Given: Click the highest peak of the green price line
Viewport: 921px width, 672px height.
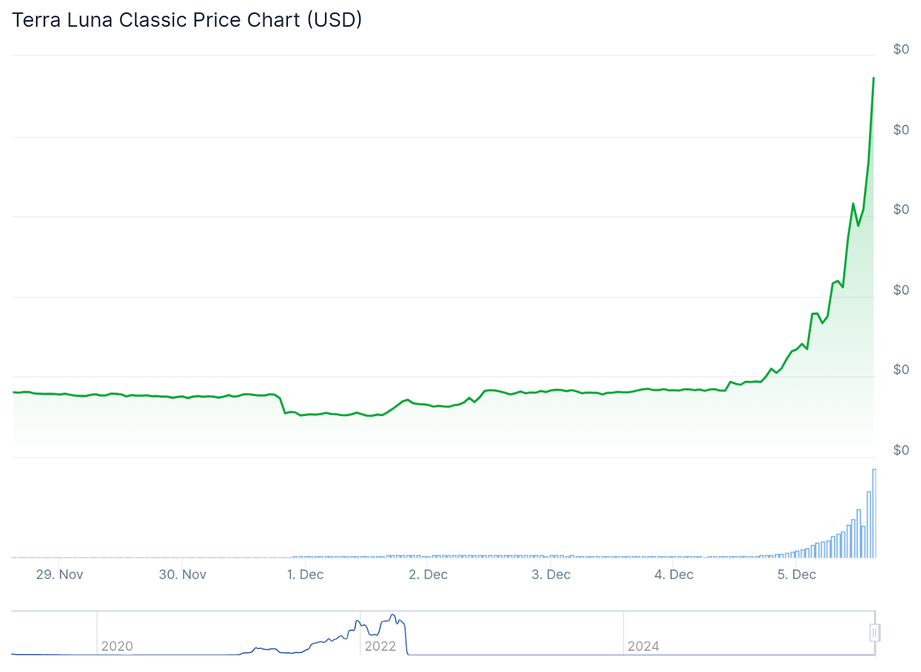Looking at the screenshot, I should (x=873, y=78).
